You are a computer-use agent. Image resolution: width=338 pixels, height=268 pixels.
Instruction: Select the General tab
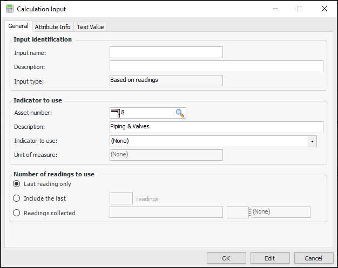pyautogui.click(x=18, y=26)
